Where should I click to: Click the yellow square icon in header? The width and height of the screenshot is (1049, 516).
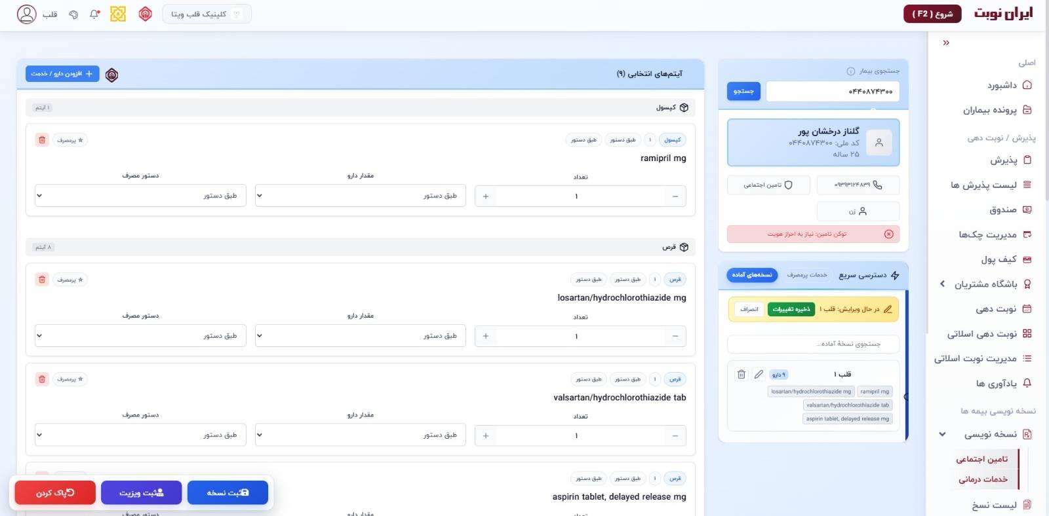tap(118, 14)
